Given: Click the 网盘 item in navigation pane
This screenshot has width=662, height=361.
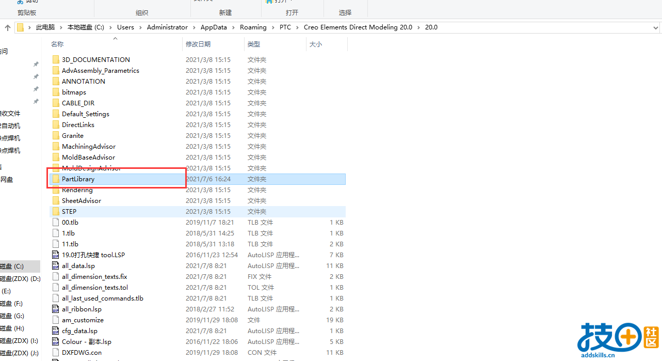Looking at the screenshot, I should tap(7, 180).
